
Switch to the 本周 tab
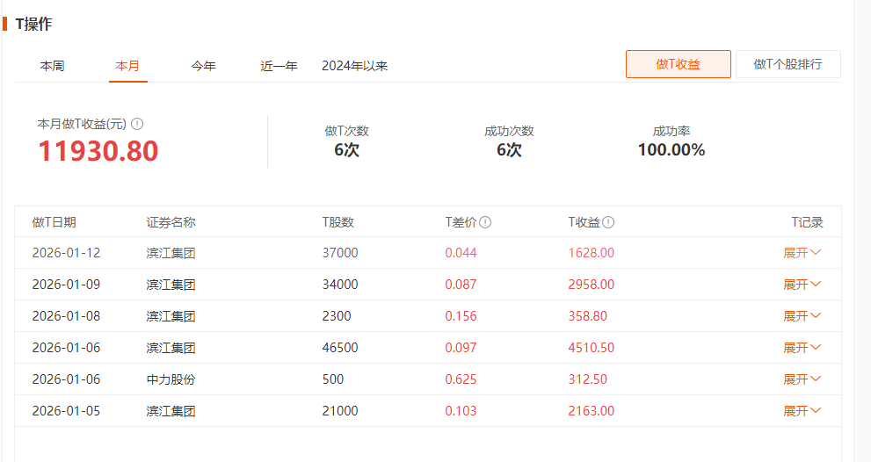(x=52, y=66)
